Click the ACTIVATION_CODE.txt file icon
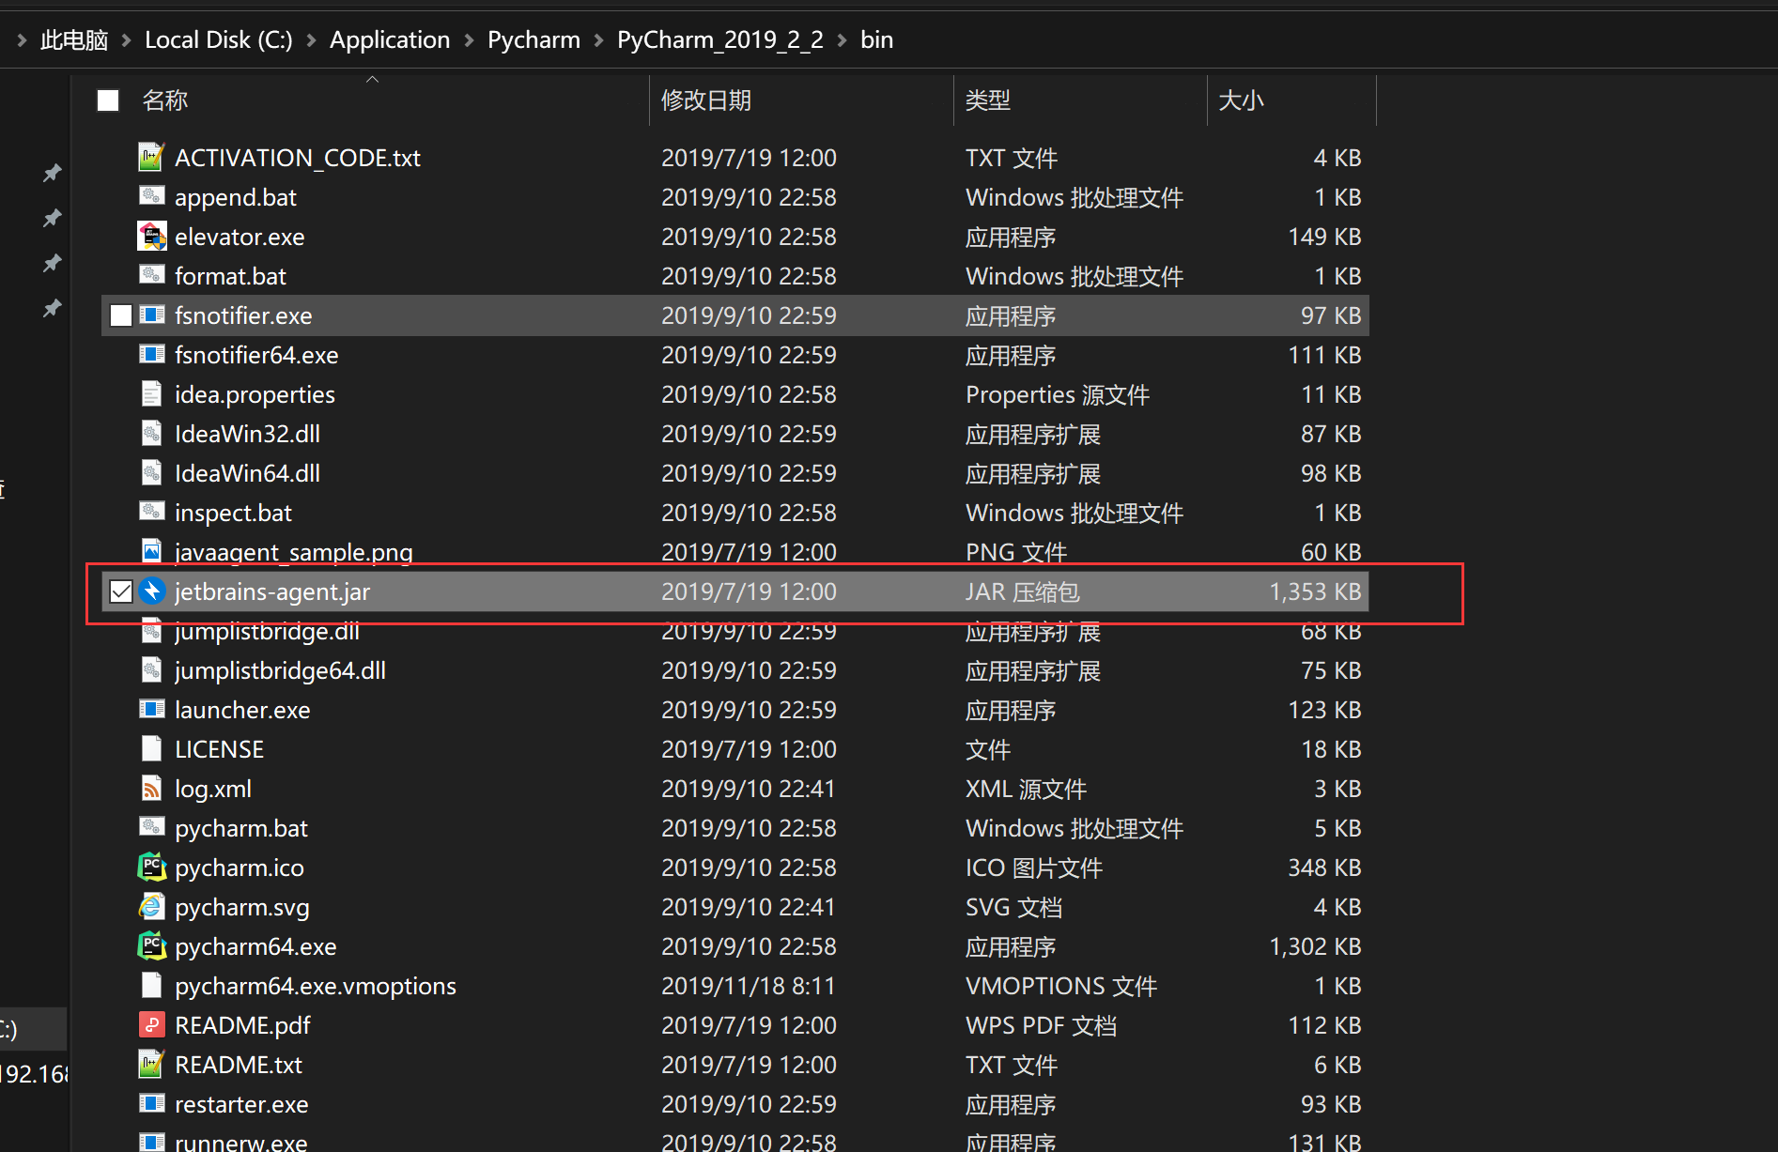 pos(151,157)
